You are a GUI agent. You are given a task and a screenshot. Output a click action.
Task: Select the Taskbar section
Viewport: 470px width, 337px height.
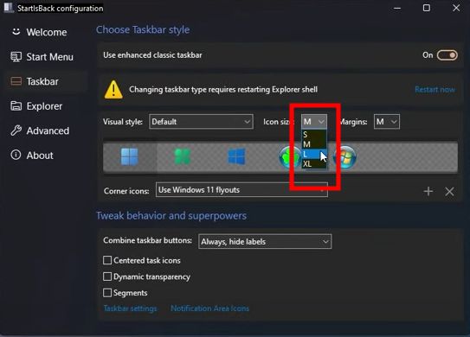click(47, 81)
